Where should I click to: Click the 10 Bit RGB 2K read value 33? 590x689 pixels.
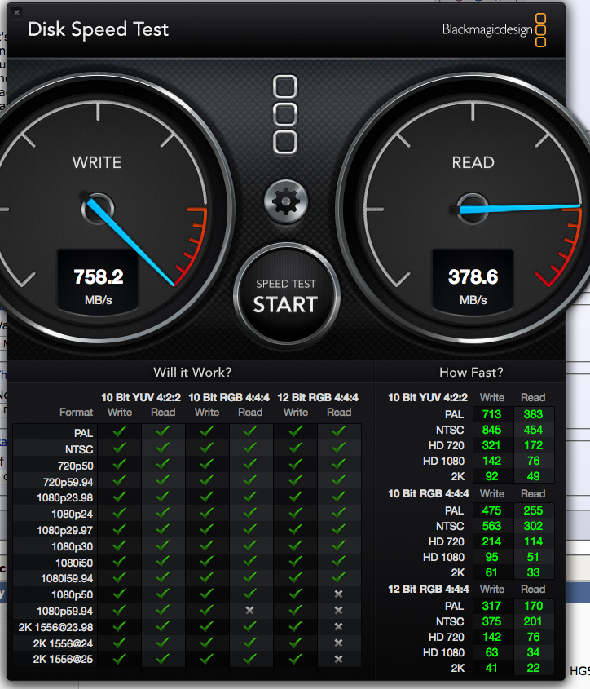[x=533, y=572]
